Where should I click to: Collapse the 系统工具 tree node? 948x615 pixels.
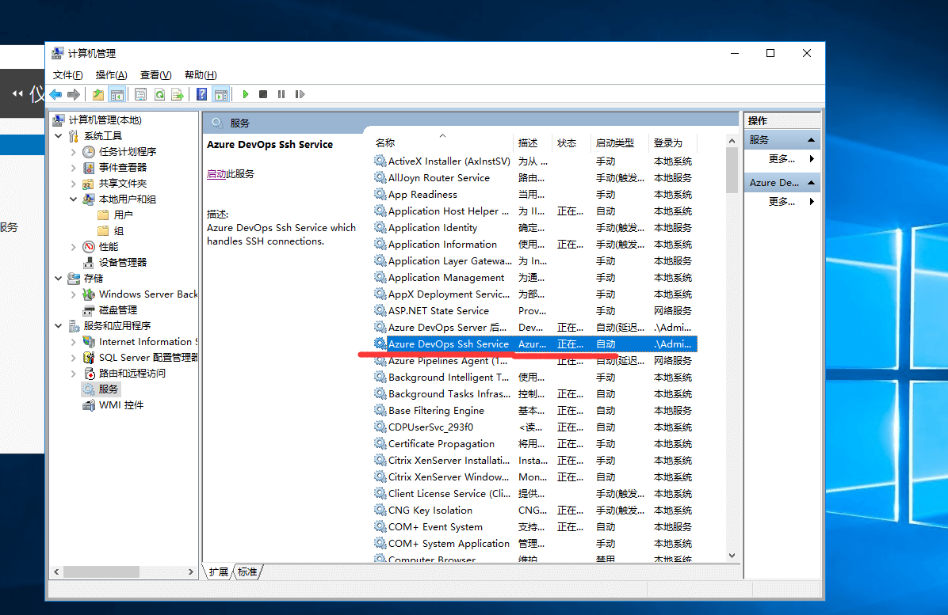point(59,136)
